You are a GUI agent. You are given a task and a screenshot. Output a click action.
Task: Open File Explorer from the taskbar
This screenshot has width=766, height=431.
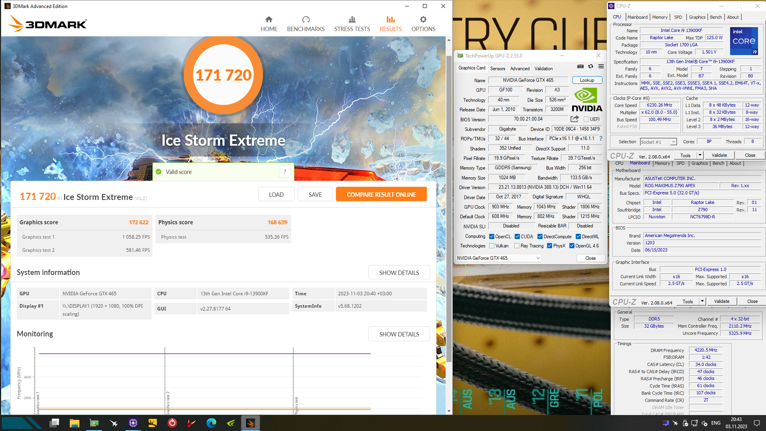[74, 423]
